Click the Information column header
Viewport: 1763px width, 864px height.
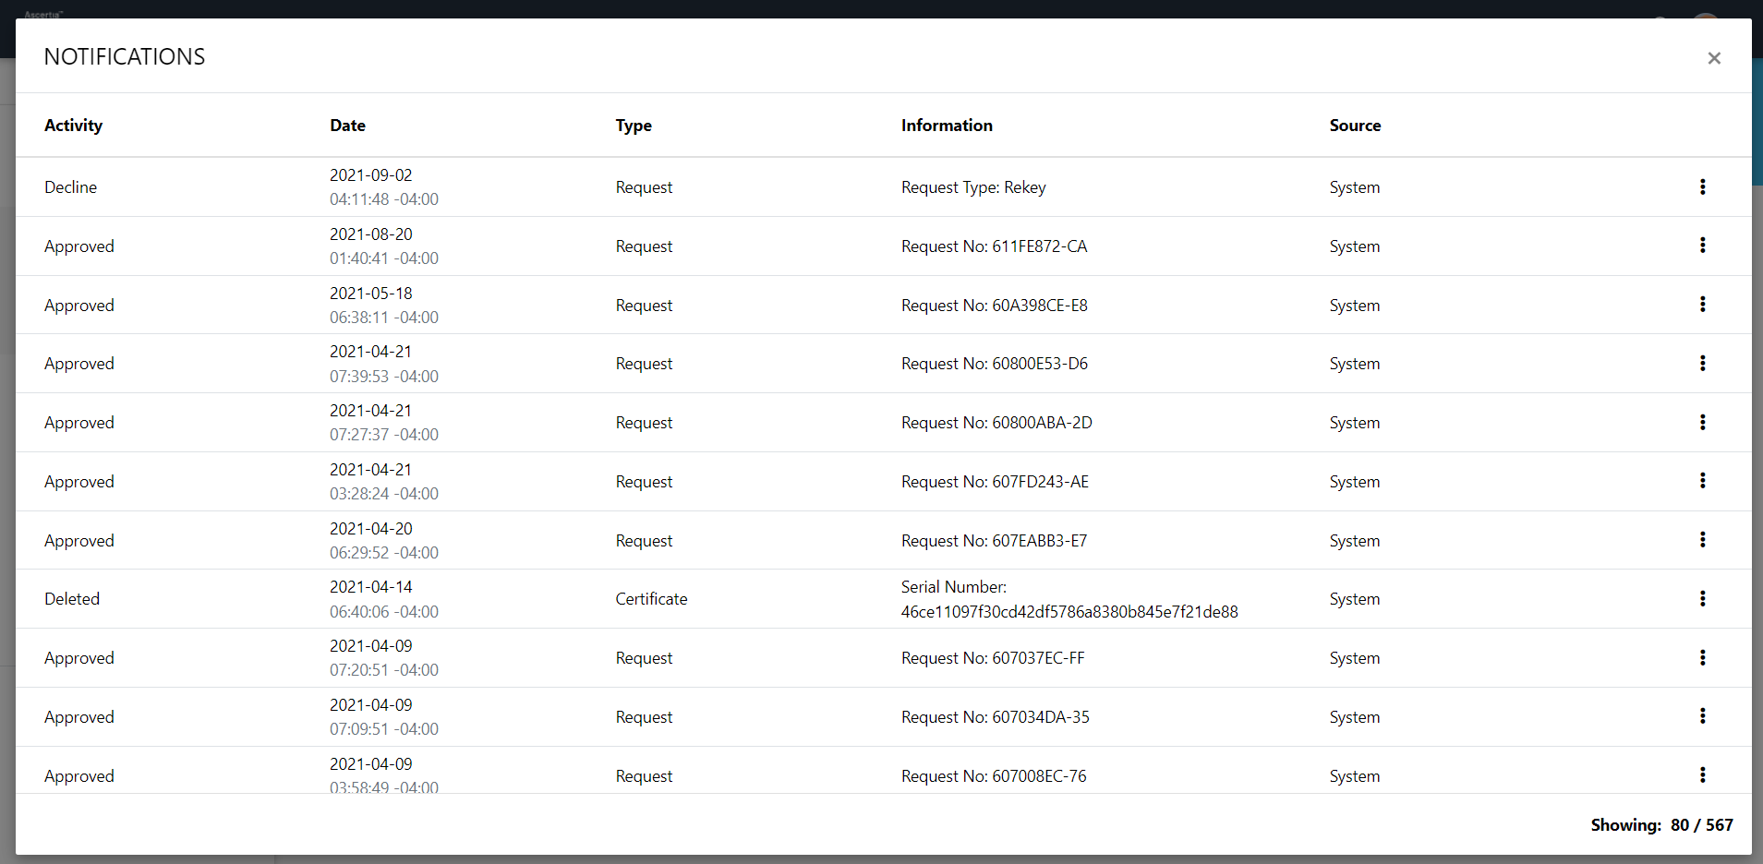click(x=947, y=126)
